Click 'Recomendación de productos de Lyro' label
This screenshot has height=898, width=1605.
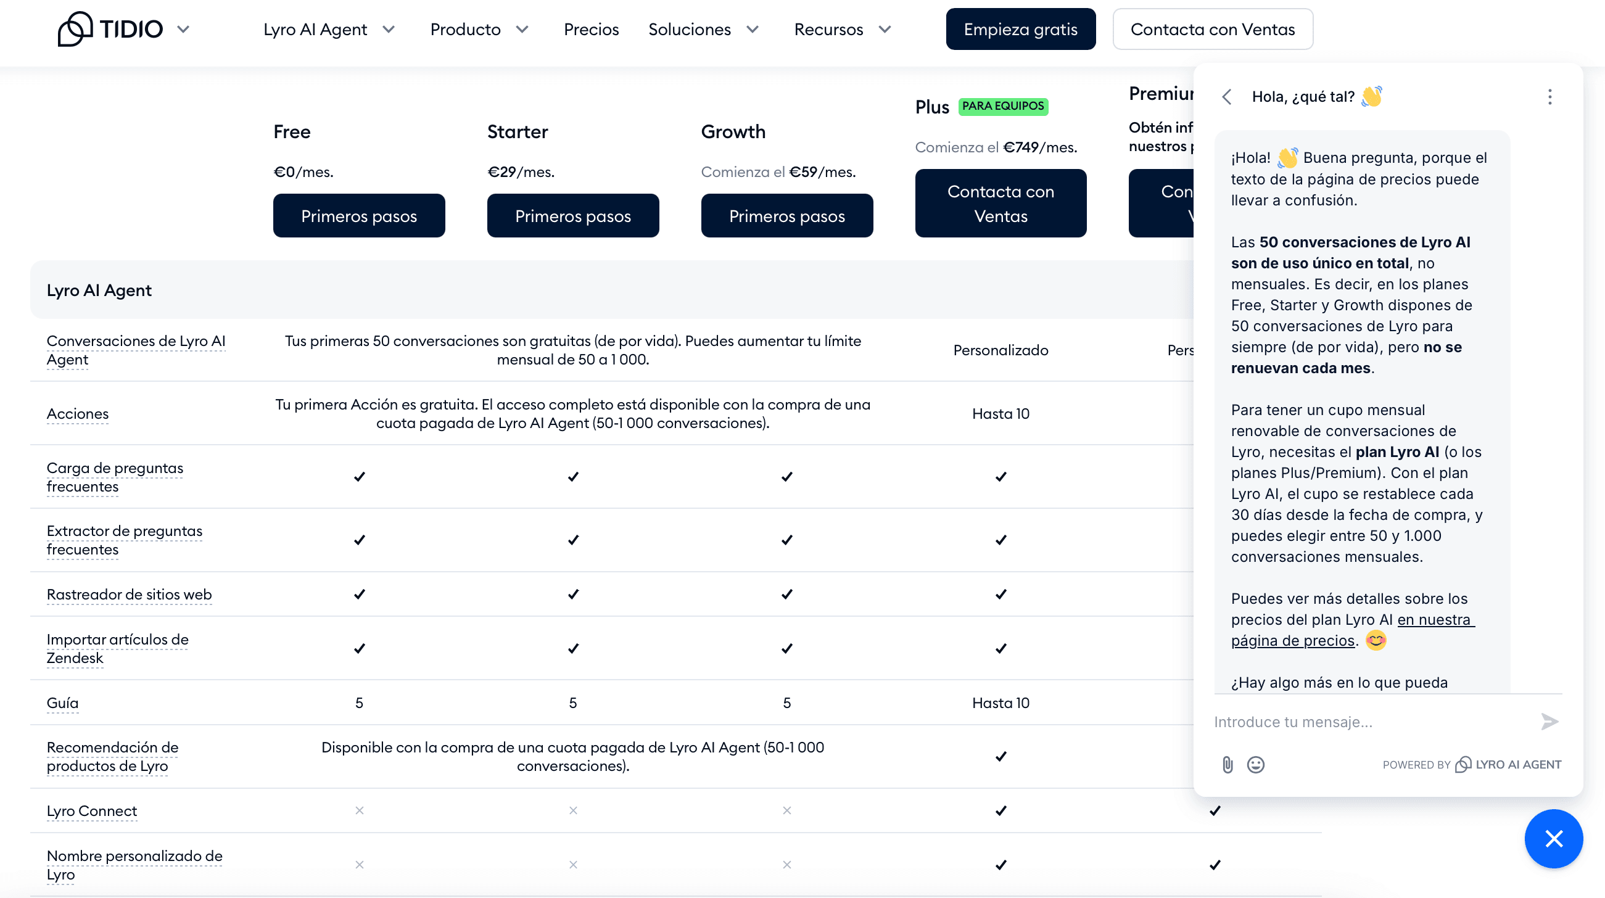coord(112,756)
